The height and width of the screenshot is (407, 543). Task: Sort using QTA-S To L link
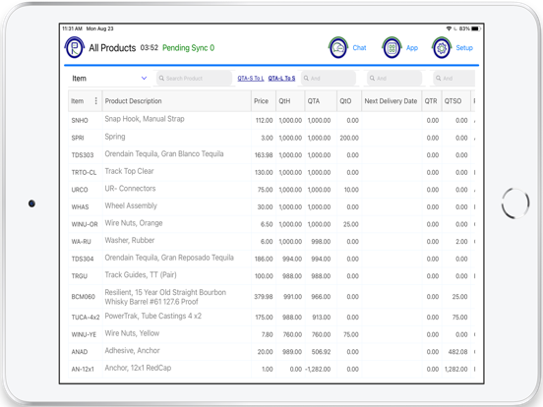point(251,79)
